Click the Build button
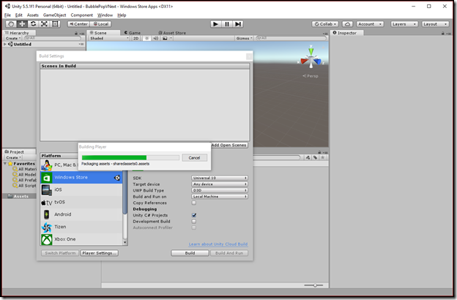The width and height of the screenshot is (457, 300). [190, 253]
